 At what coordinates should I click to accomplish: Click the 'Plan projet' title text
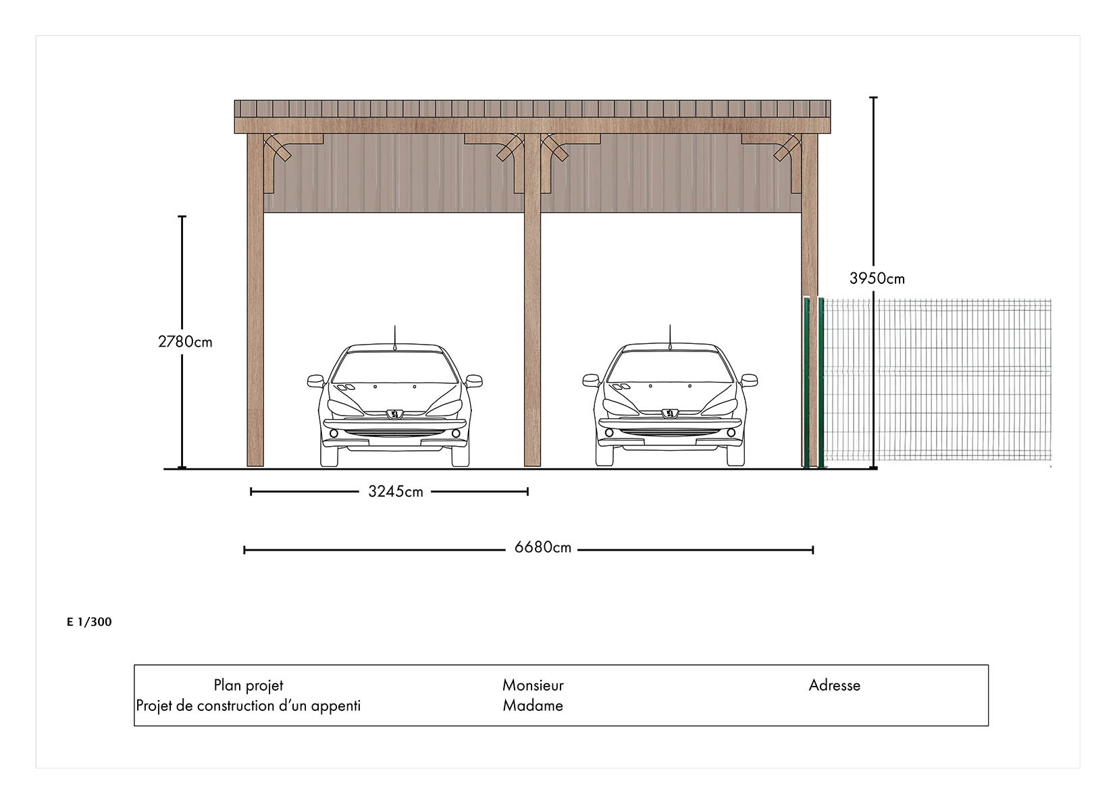click(248, 685)
